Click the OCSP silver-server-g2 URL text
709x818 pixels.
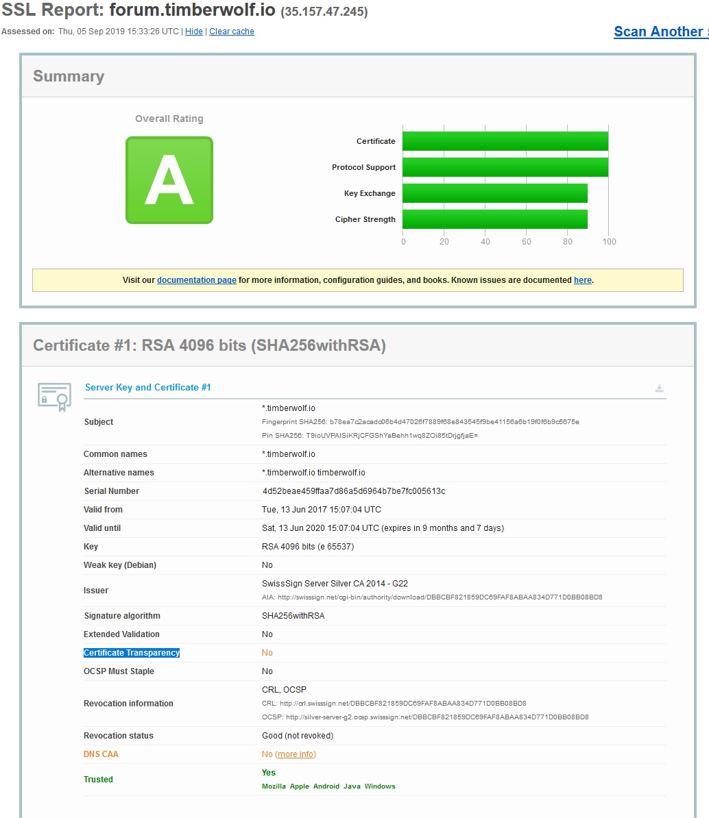(x=437, y=717)
